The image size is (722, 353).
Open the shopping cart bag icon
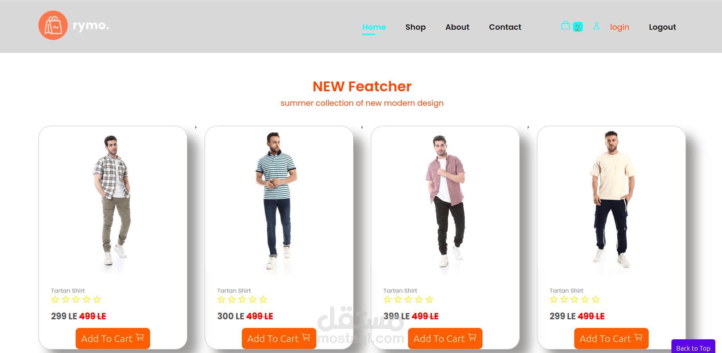click(x=565, y=26)
